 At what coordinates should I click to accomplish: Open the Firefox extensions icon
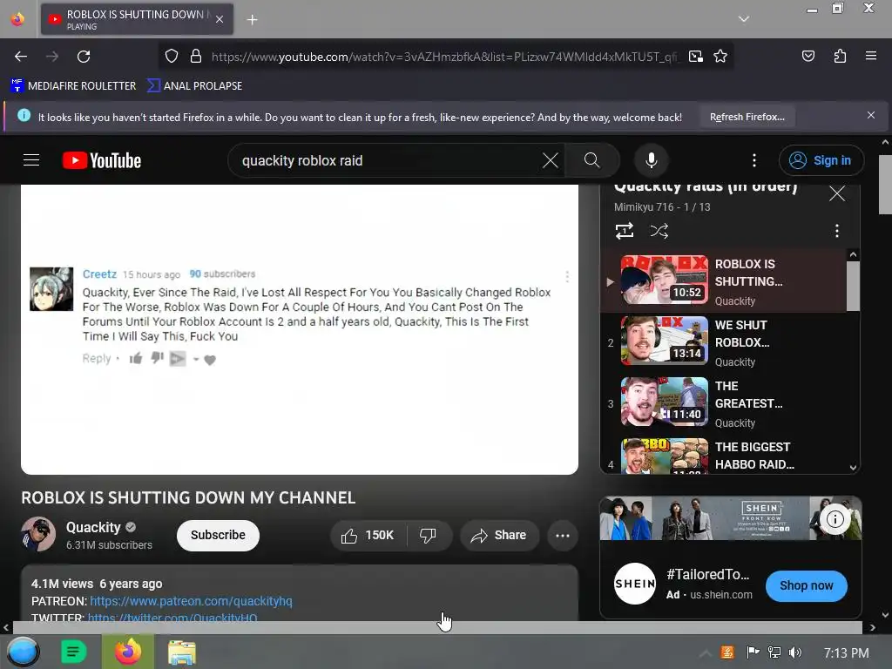840,56
